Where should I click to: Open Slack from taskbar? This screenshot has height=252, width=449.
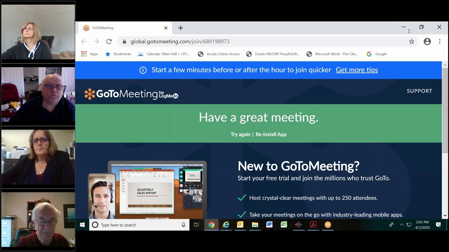pyautogui.click(x=299, y=225)
